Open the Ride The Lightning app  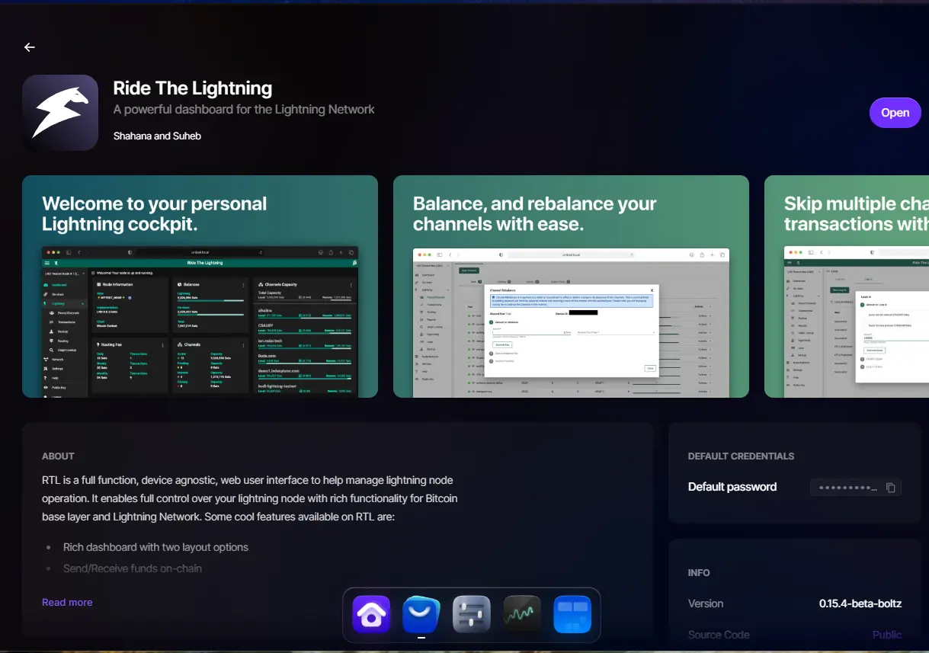click(x=895, y=113)
